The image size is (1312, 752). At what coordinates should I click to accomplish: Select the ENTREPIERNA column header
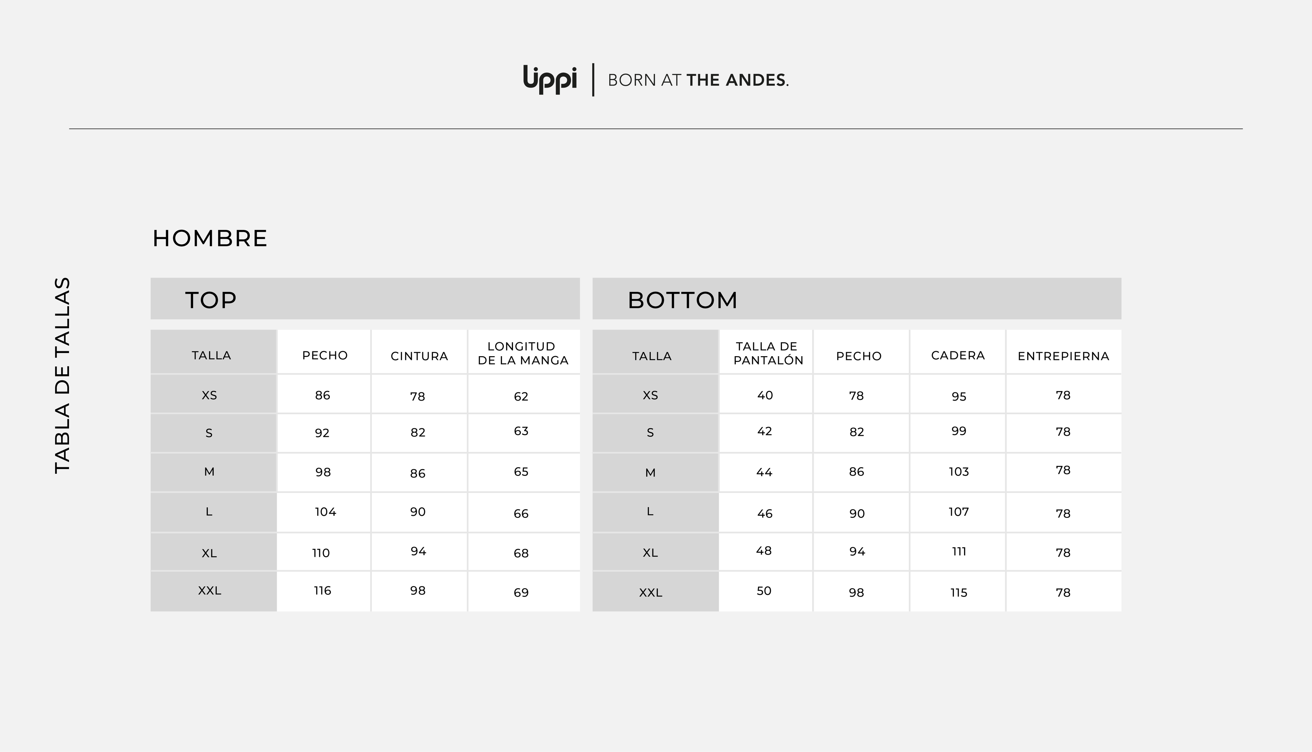(x=1063, y=356)
